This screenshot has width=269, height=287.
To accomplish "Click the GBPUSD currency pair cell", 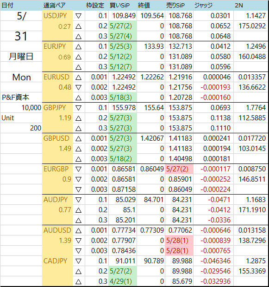I will (57, 138).
